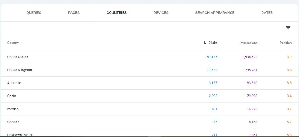Click the Country column header
Viewport: 299px width, 137px height.
click(x=13, y=43)
